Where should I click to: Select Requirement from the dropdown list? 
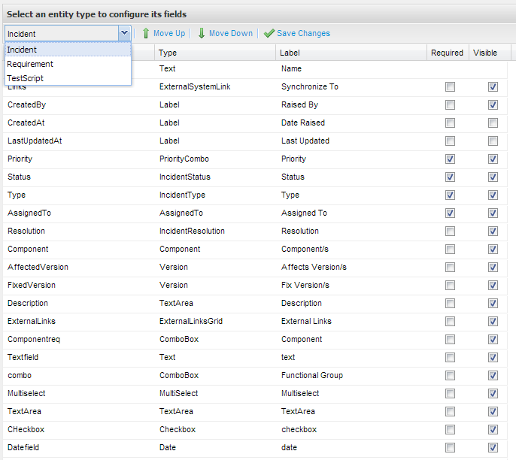coord(30,64)
